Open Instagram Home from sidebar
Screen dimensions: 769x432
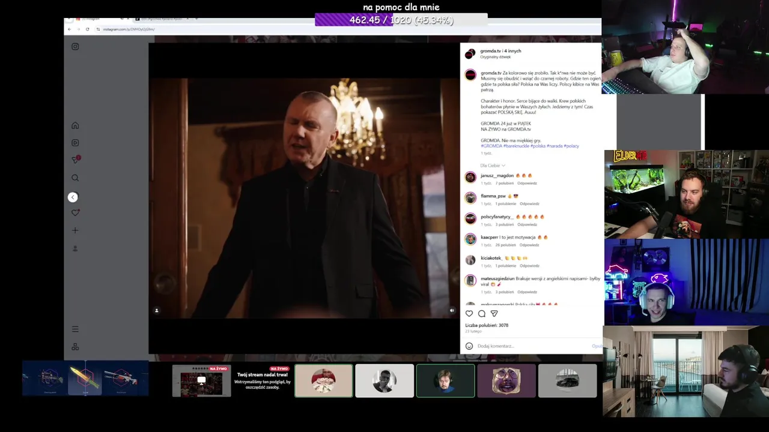coord(75,125)
